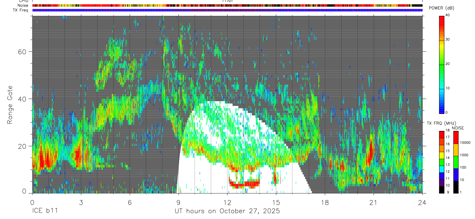This screenshot has height=219, width=475.
Task: Click the 'UT hours on October 27, 2025' axis title
Action: click(x=227, y=211)
